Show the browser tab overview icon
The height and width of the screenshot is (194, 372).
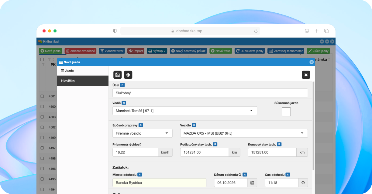tap(326, 31)
